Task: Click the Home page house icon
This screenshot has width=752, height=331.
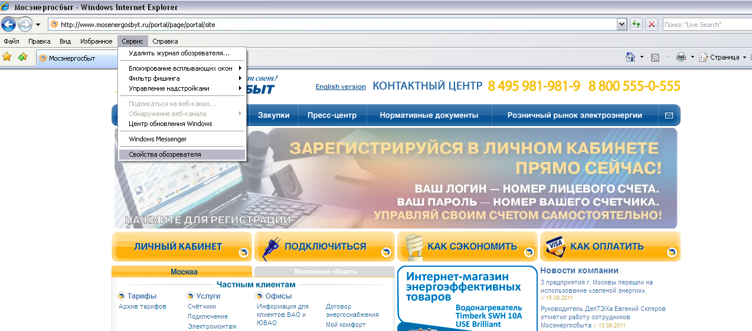Action: coord(630,57)
